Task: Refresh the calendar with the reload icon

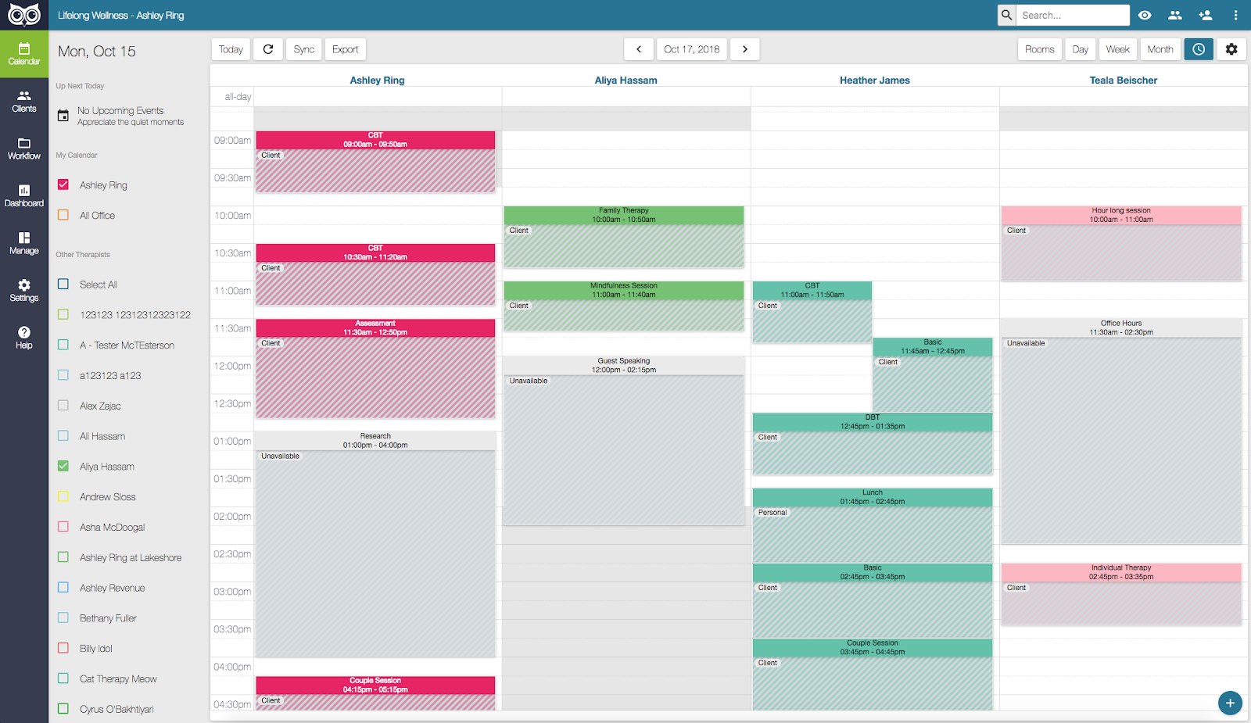Action: pos(267,48)
